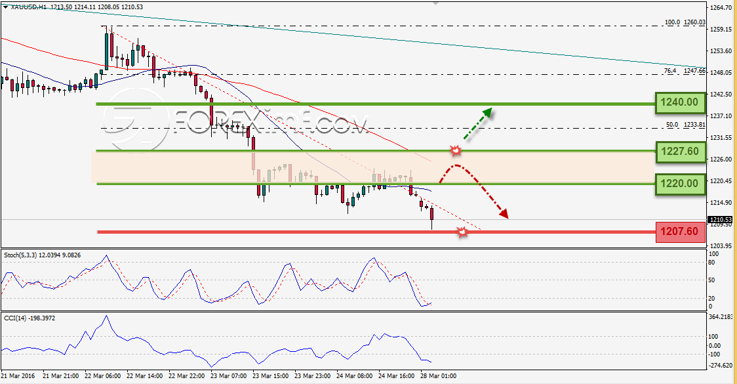Click the time axis label 21 Mar 2016

click(x=18, y=376)
